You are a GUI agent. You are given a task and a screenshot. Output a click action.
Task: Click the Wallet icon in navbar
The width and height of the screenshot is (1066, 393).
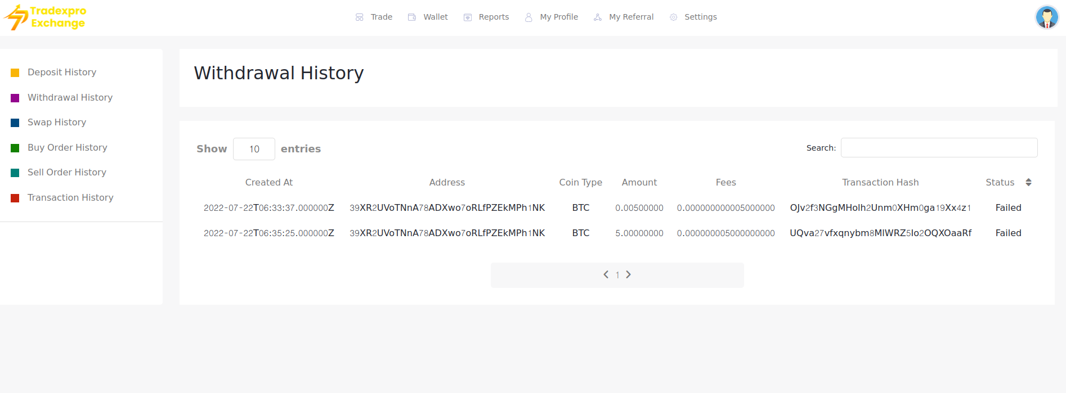tap(412, 17)
